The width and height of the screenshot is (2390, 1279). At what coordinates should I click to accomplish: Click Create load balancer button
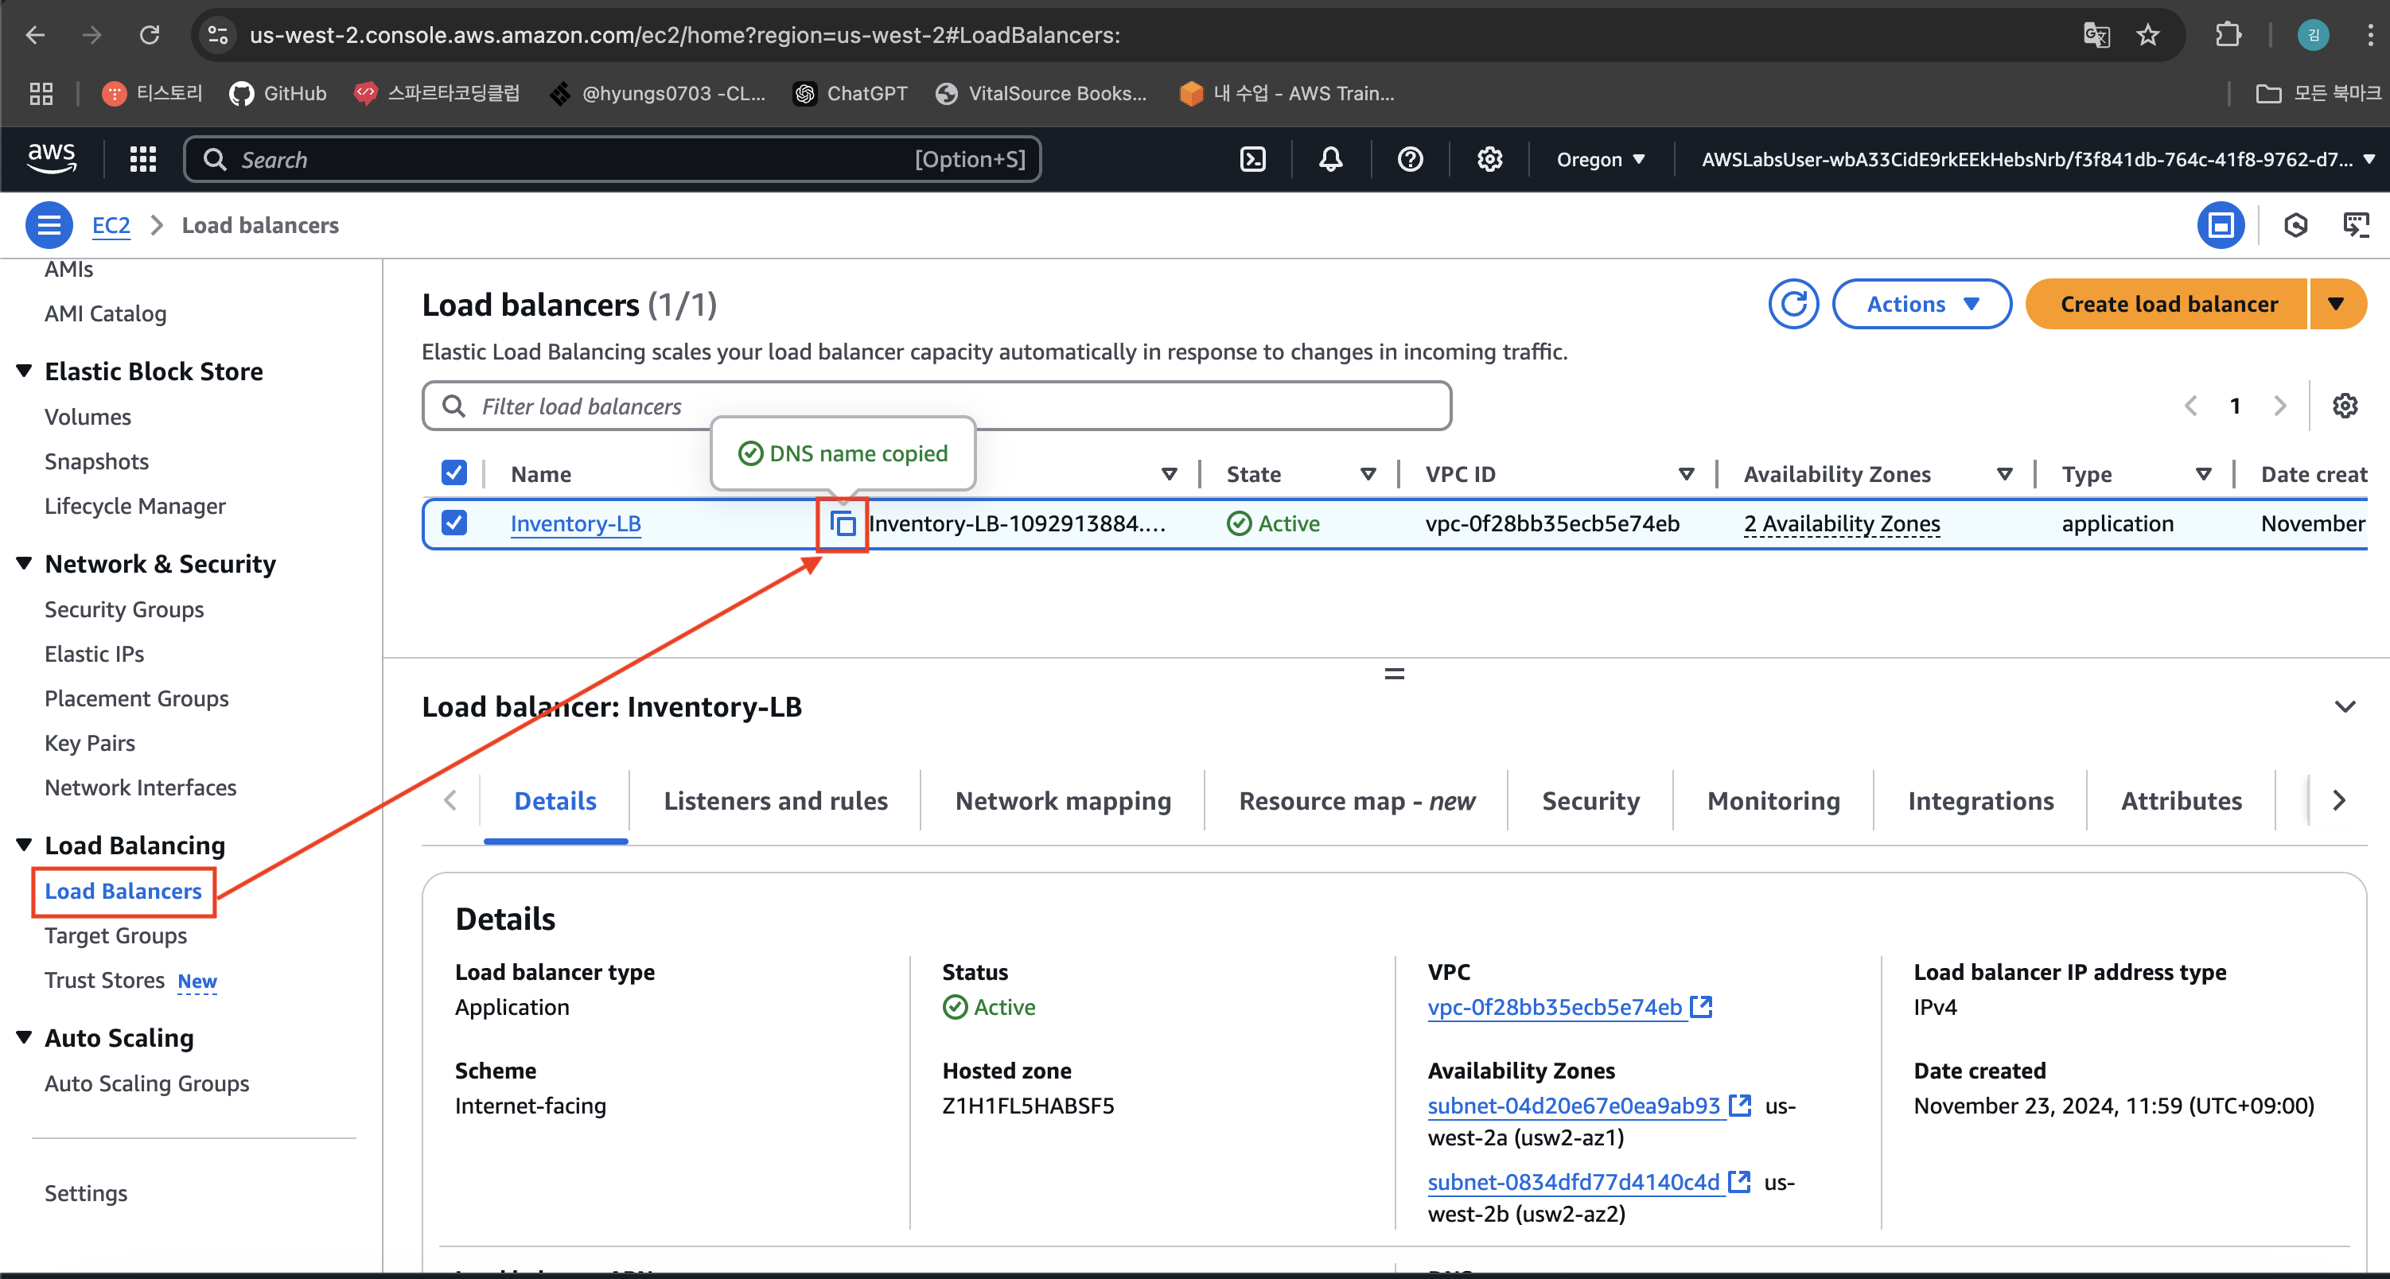(x=2167, y=304)
